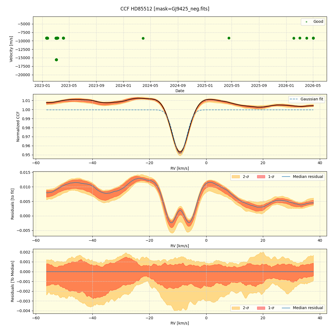Click the '−12500' velocity tick label
This screenshot has width=330, height=330.
[23, 50]
